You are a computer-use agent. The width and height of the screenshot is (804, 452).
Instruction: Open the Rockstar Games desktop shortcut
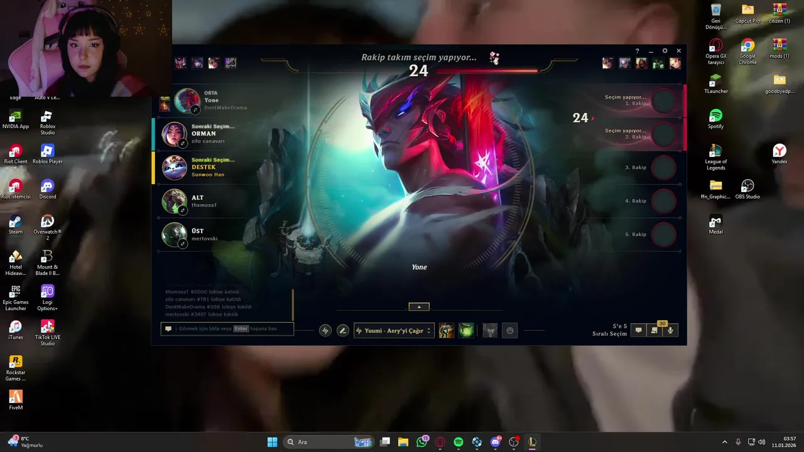tap(16, 369)
